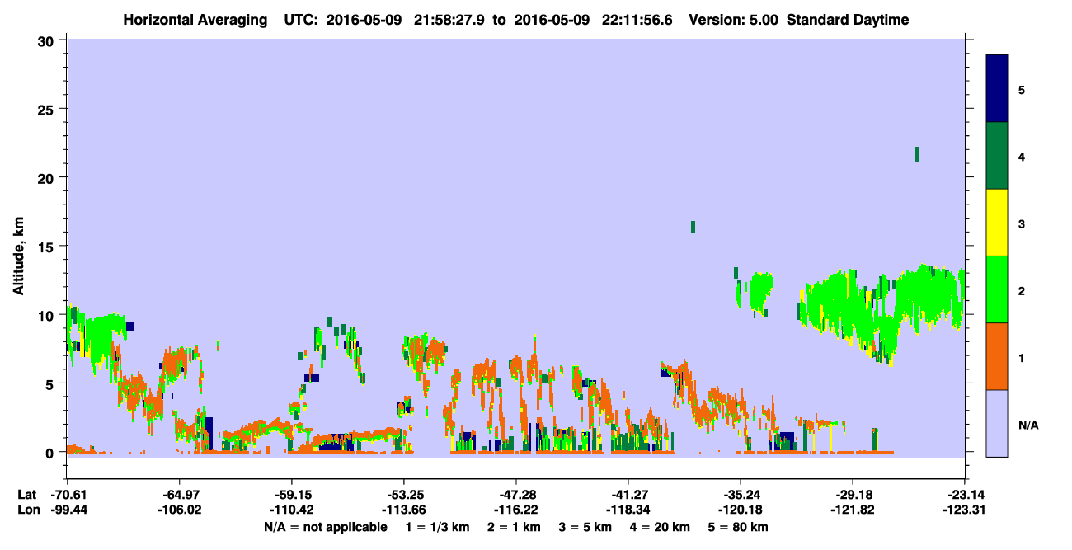Click the latitude value -35.24
1072x550 pixels.
click(x=741, y=495)
